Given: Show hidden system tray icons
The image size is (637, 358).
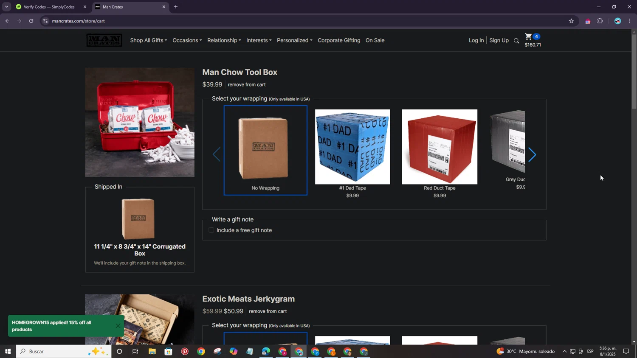Looking at the screenshot, I should pyautogui.click(x=564, y=351).
